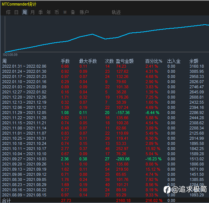Switch to the 季 quarterly tab
Screen dimensions: 209x203
40,12
